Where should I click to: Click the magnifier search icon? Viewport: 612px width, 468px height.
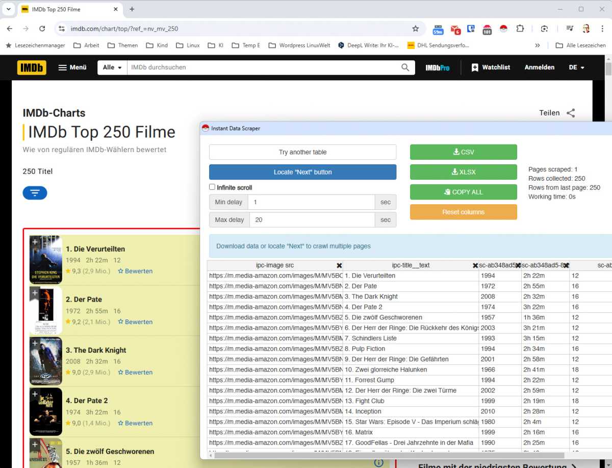pos(405,67)
